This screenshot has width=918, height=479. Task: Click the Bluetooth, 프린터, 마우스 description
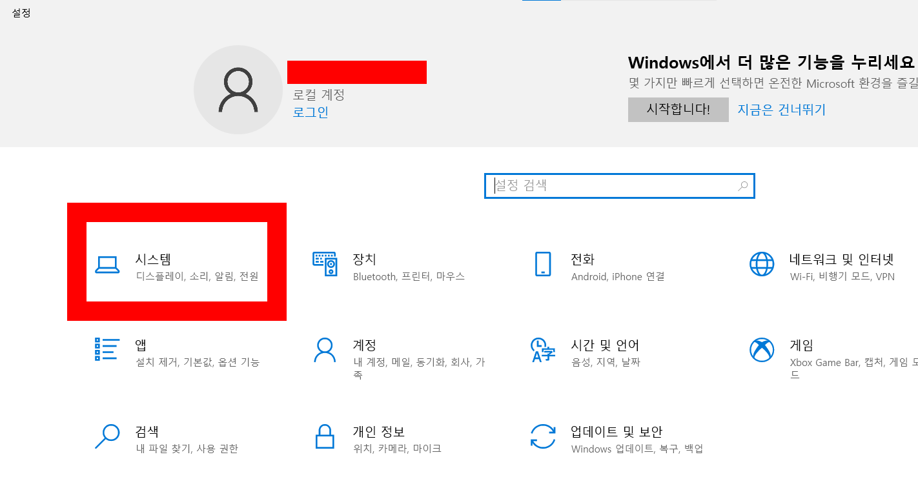409,276
